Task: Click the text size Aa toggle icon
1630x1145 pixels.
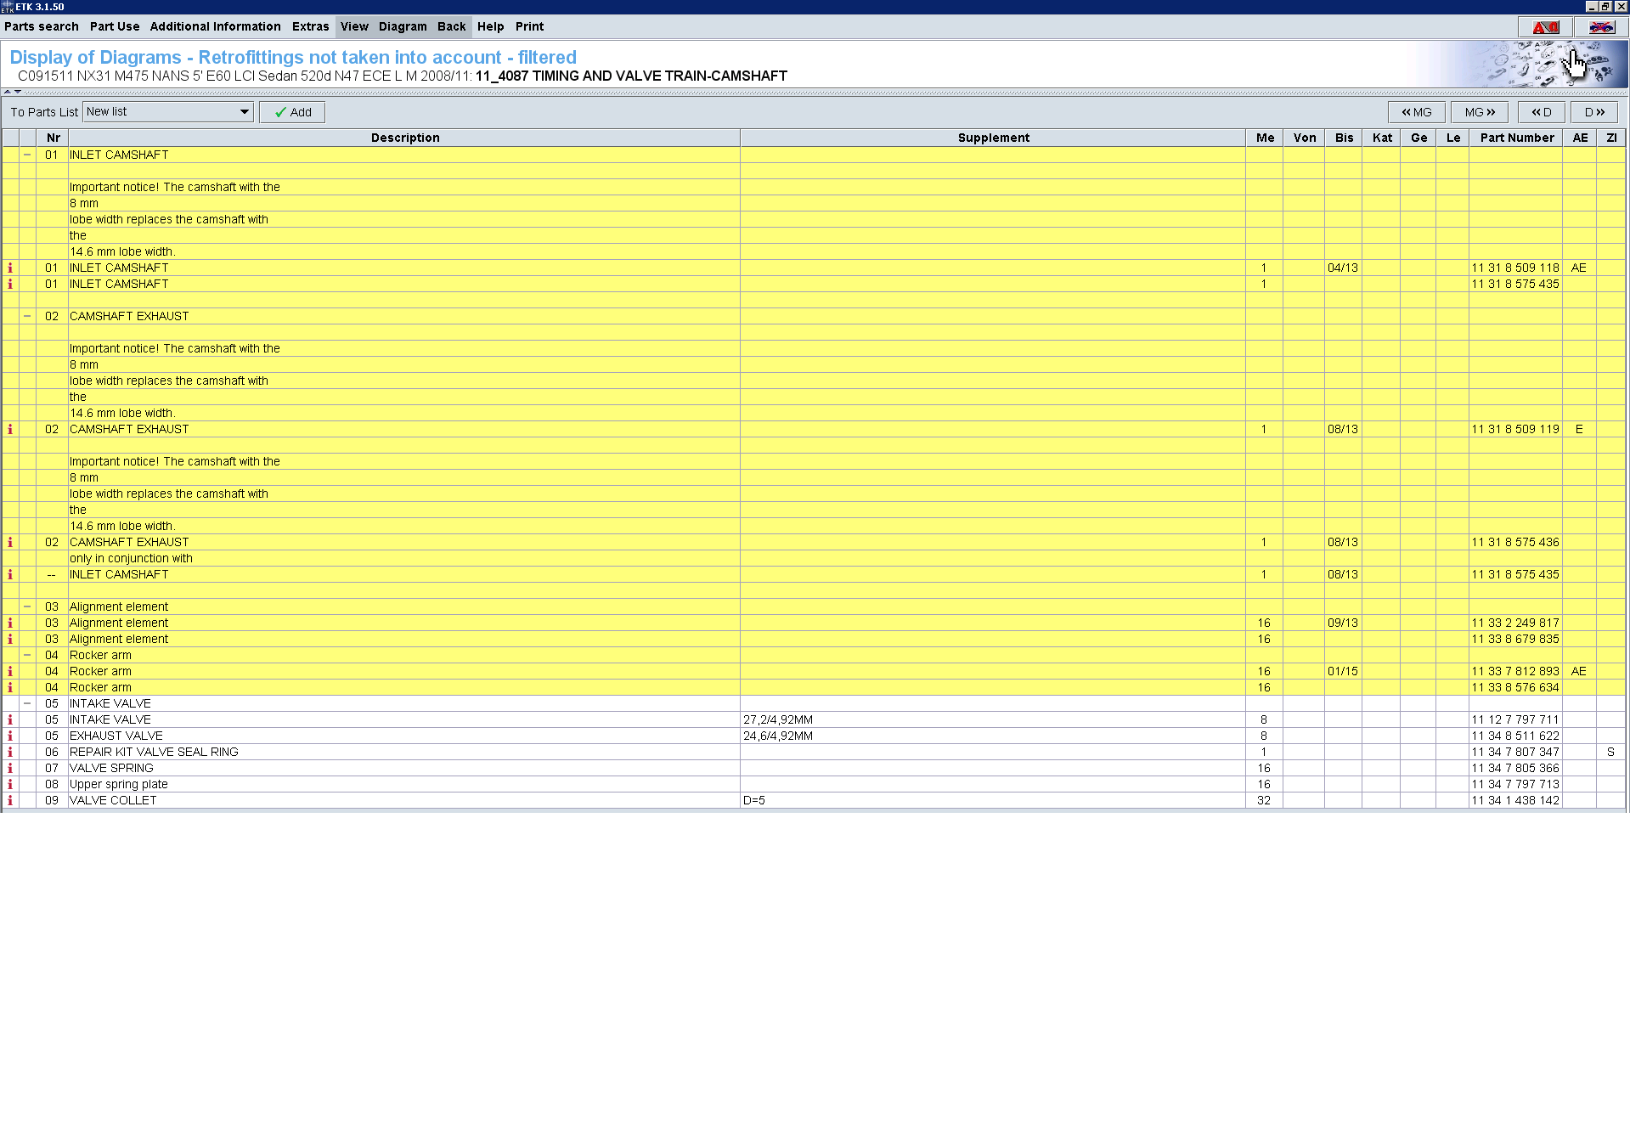Action: [1544, 27]
